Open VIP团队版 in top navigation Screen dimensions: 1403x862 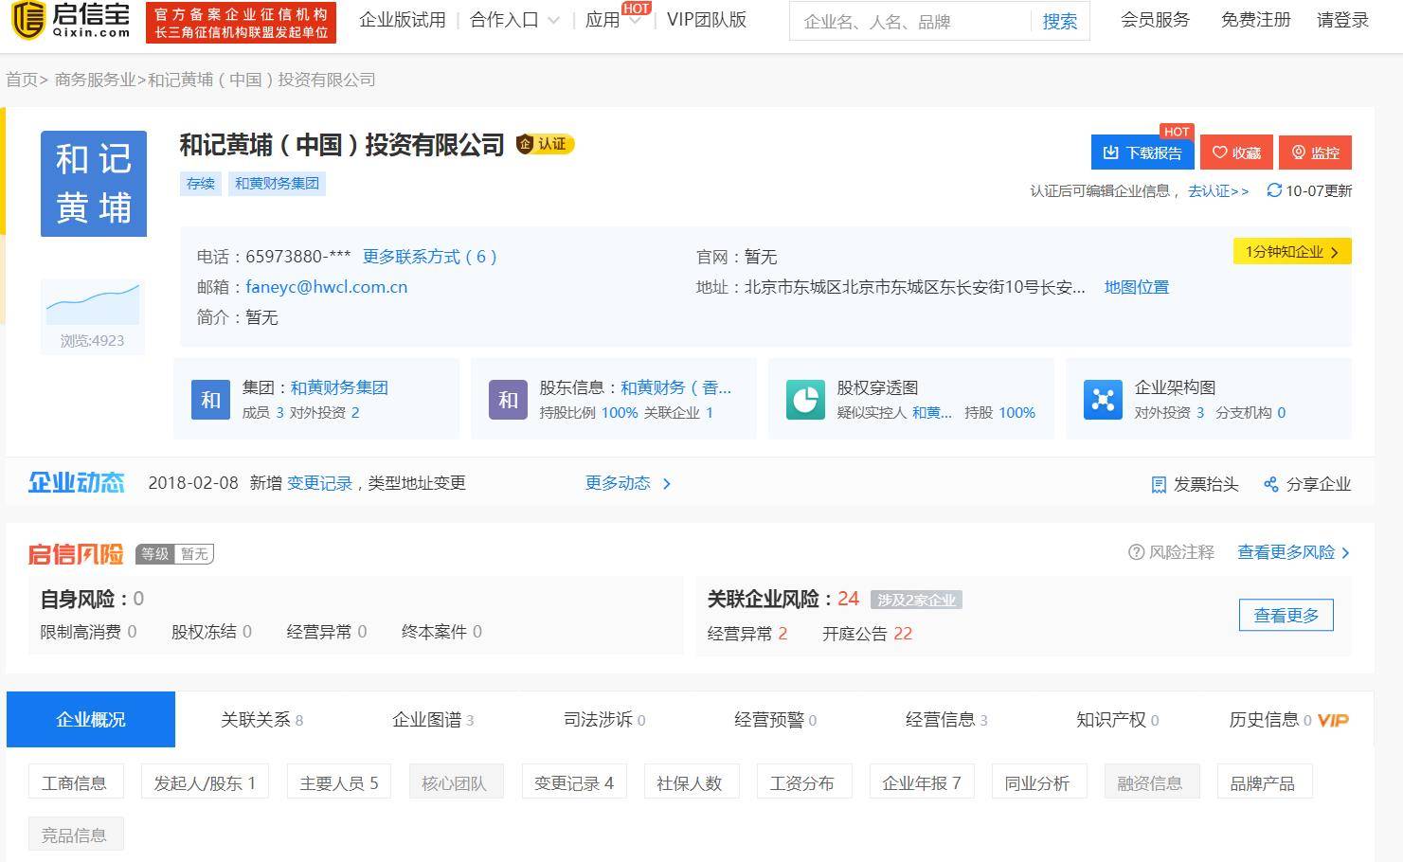[x=707, y=20]
